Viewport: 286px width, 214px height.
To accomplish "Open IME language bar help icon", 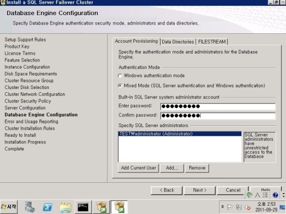I will [x=275, y=195].
